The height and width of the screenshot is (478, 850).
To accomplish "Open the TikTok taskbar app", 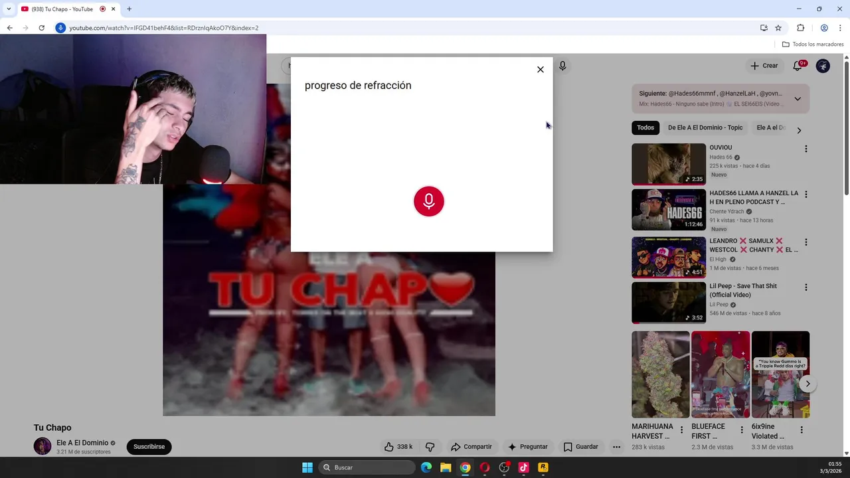I will tap(524, 467).
